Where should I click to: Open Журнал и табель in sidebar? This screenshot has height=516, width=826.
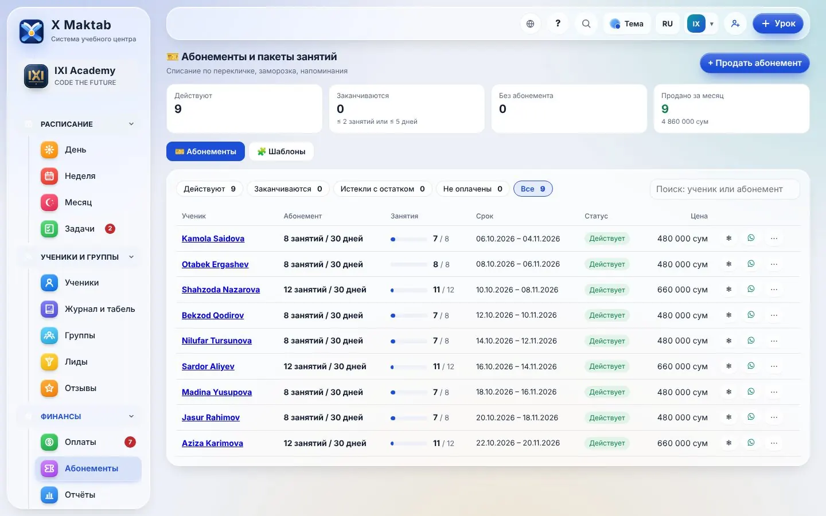point(88,309)
